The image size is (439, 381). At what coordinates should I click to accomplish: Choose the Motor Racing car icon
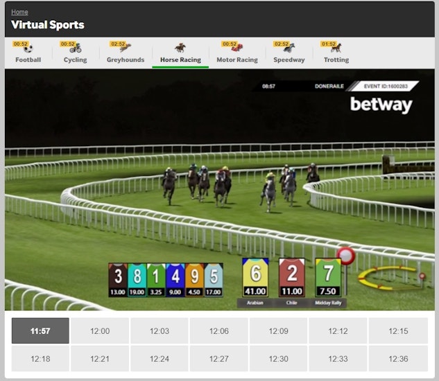(x=236, y=48)
